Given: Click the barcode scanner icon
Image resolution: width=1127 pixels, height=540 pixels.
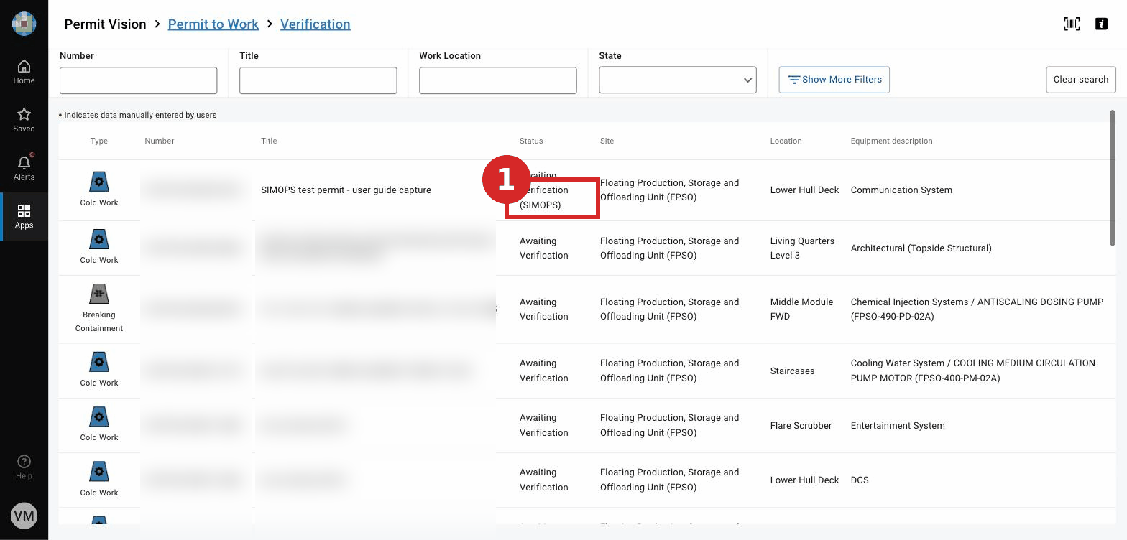Looking at the screenshot, I should point(1072,24).
